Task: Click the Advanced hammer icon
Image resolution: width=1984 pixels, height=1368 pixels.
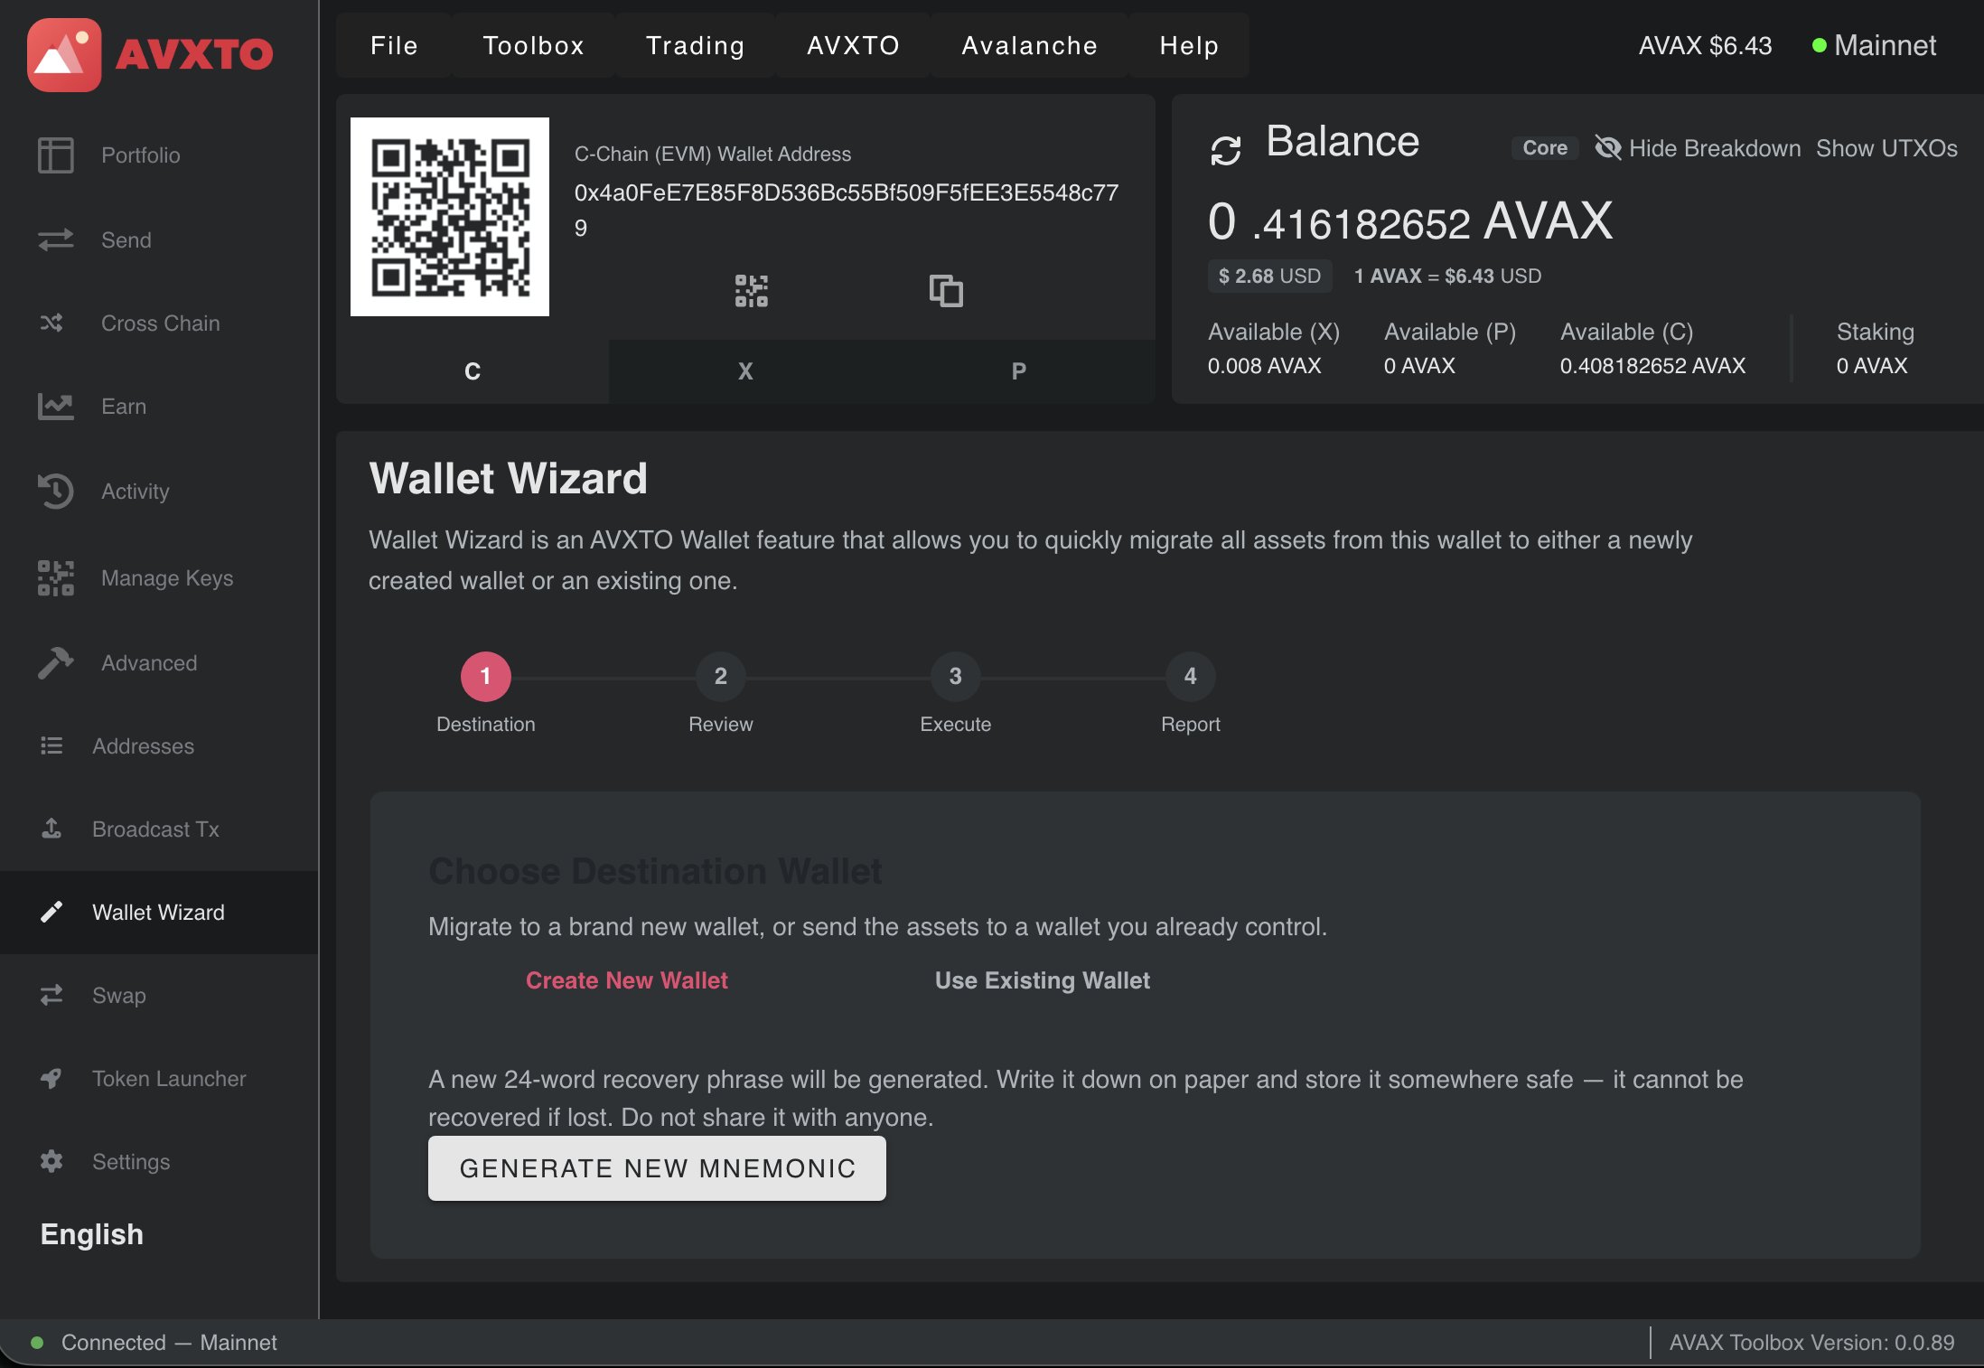Action: point(55,662)
